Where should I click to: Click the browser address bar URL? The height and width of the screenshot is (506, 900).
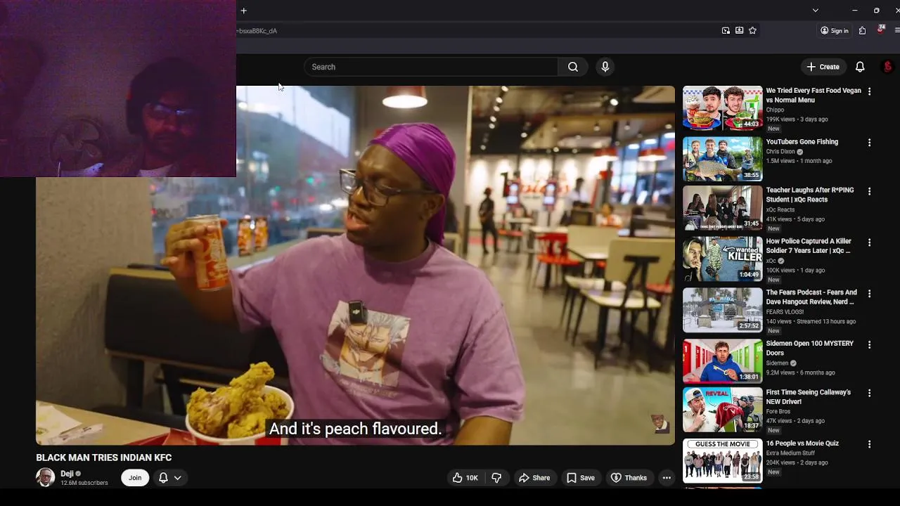click(258, 31)
